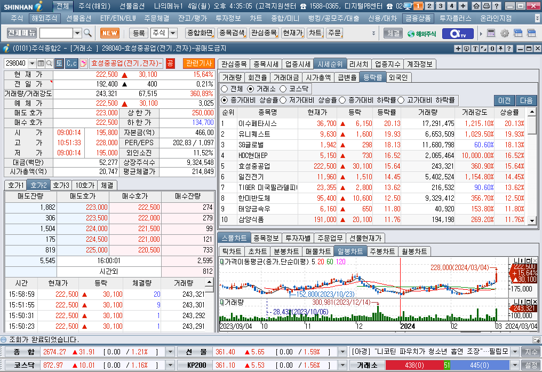Click the blue 445(0) falling-stocks bar
This screenshot has width=542, height=372.
(480, 365)
